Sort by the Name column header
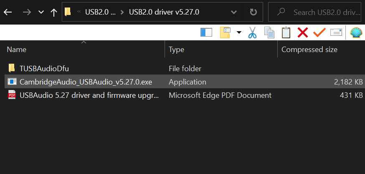The height and width of the screenshot is (174, 365). click(x=17, y=50)
